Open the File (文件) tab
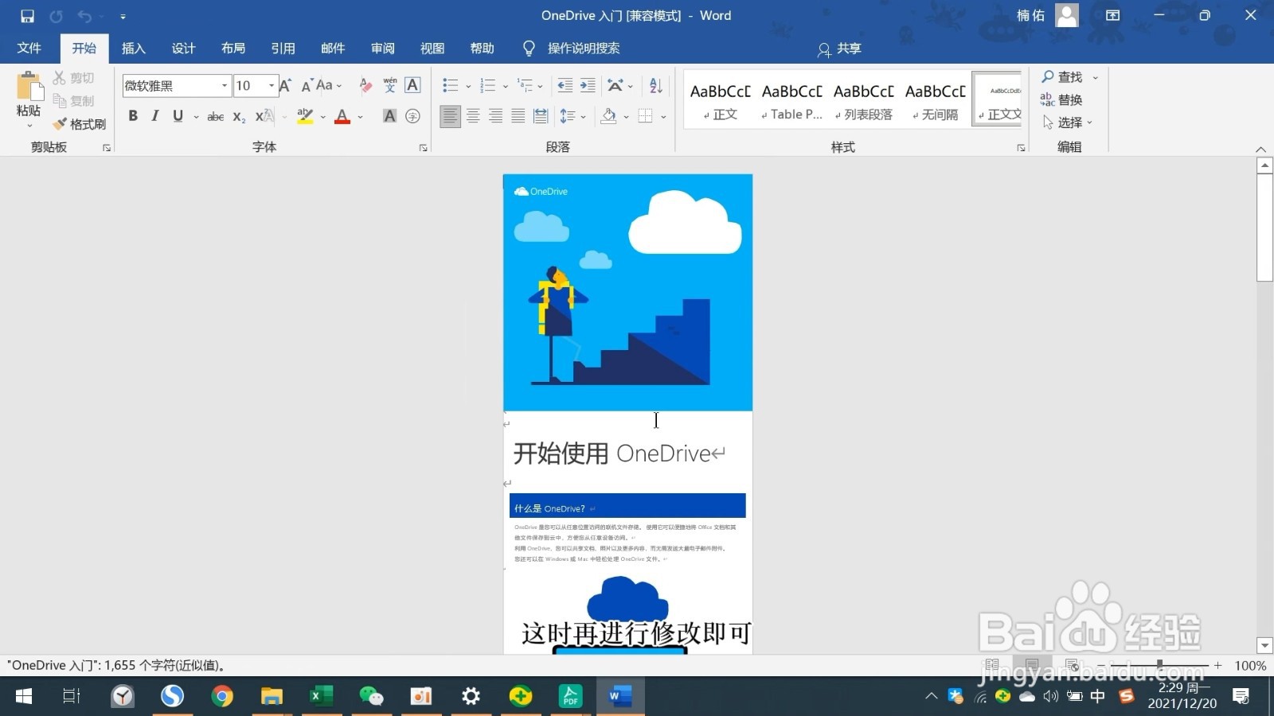 (x=29, y=49)
